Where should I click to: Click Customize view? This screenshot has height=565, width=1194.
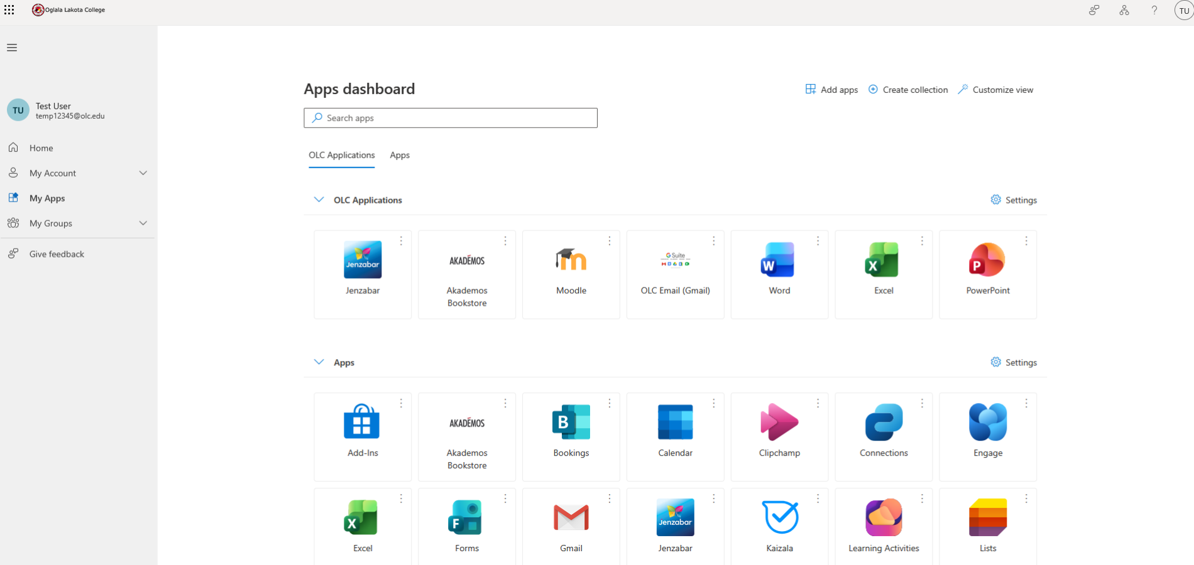pos(995,90)
